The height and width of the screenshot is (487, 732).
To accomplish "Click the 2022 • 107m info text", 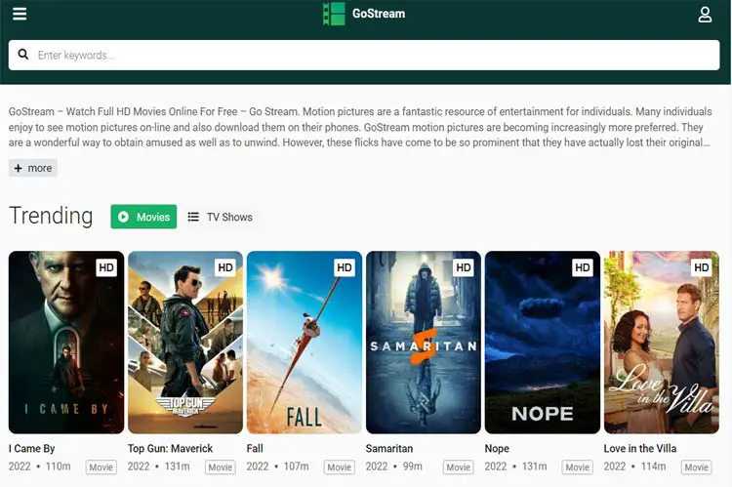I will pyautogui.click(x=278, y=467).
